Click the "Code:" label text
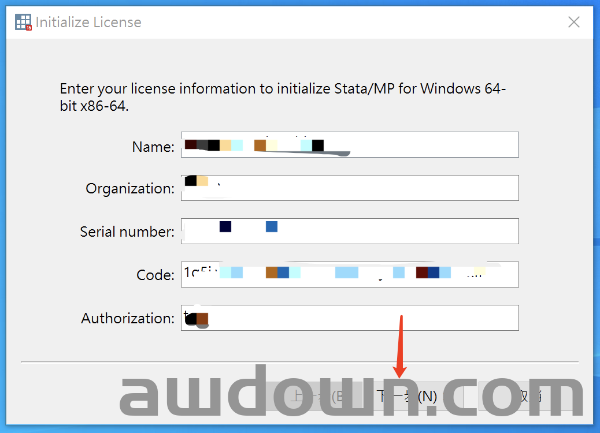This screenshot has width=600, height=433. click(x=155, y=275)
